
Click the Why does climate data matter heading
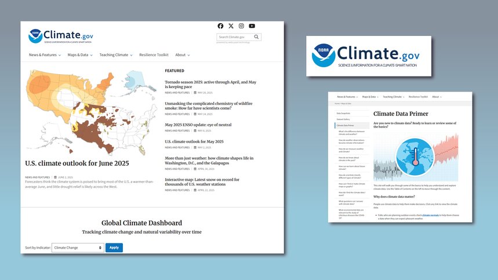(x=394, y=197)
